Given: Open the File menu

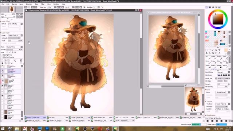Looking at the screenshot, I should pos(3,4).
